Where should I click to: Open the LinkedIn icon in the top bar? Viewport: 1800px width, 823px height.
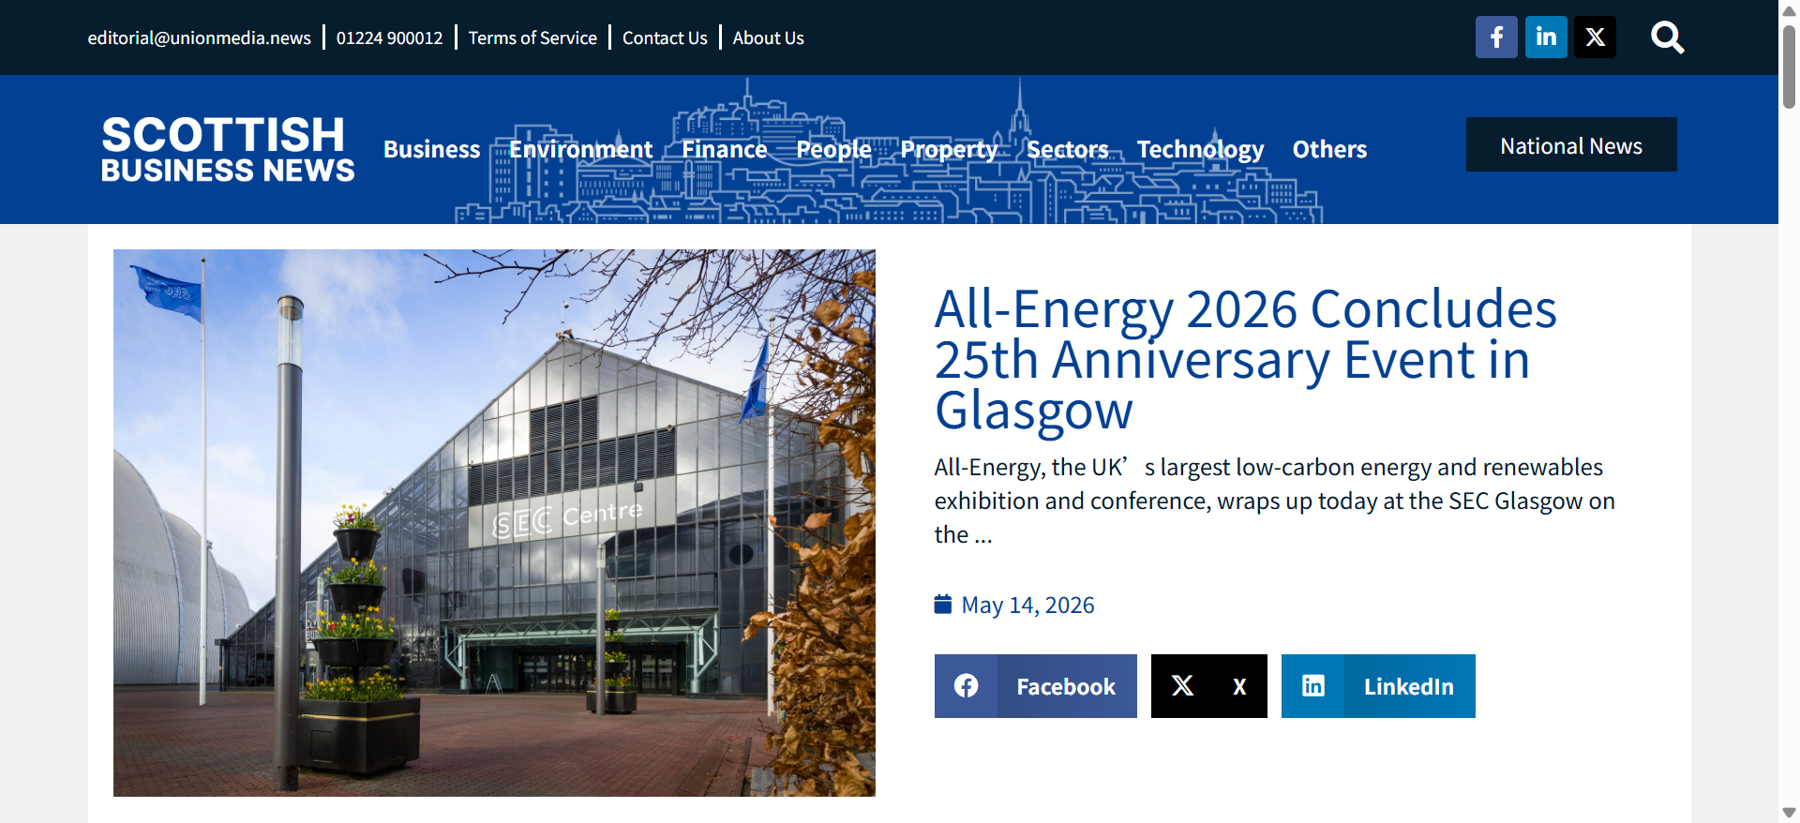[1546, 37]
